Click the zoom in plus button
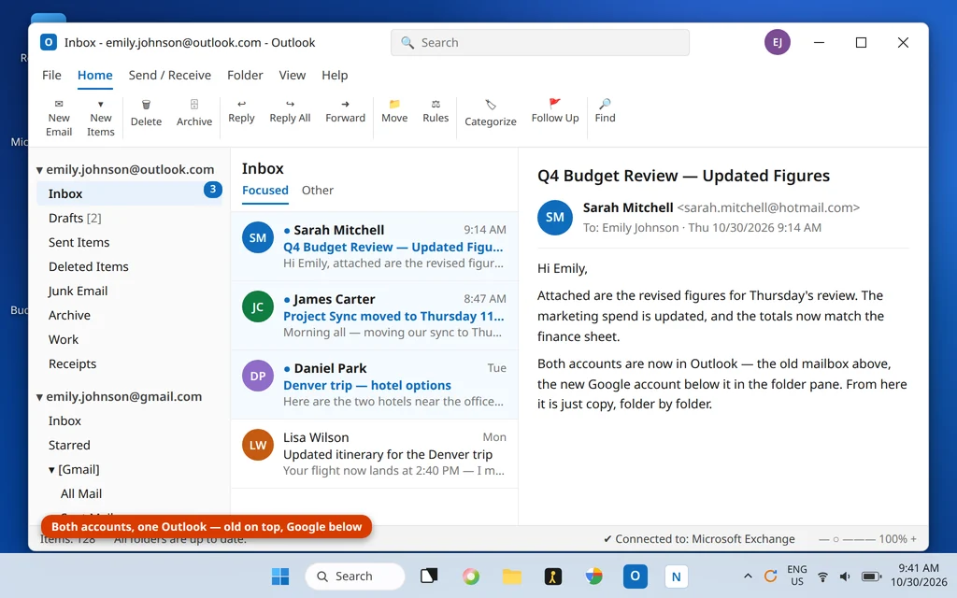The width and height of the screenshot is (957, 598). pyautogui.click(x=914, y=539)
